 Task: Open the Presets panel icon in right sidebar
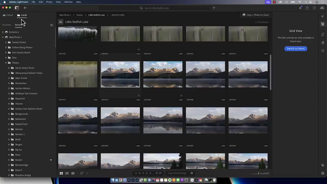coord(323,16)
